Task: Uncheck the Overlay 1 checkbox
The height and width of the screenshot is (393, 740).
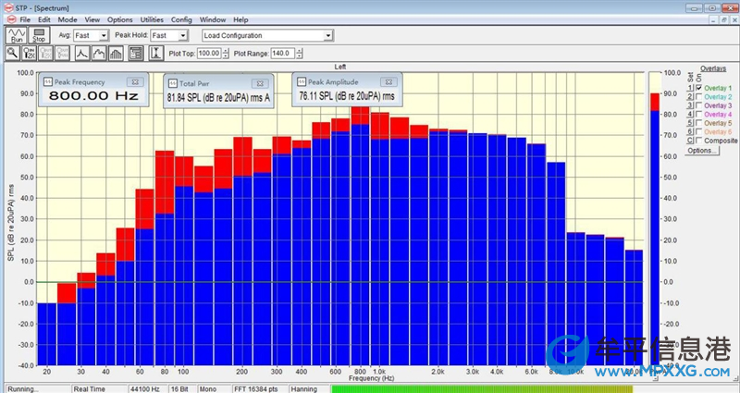Action: pyautogui.click(x=697, y=88)
